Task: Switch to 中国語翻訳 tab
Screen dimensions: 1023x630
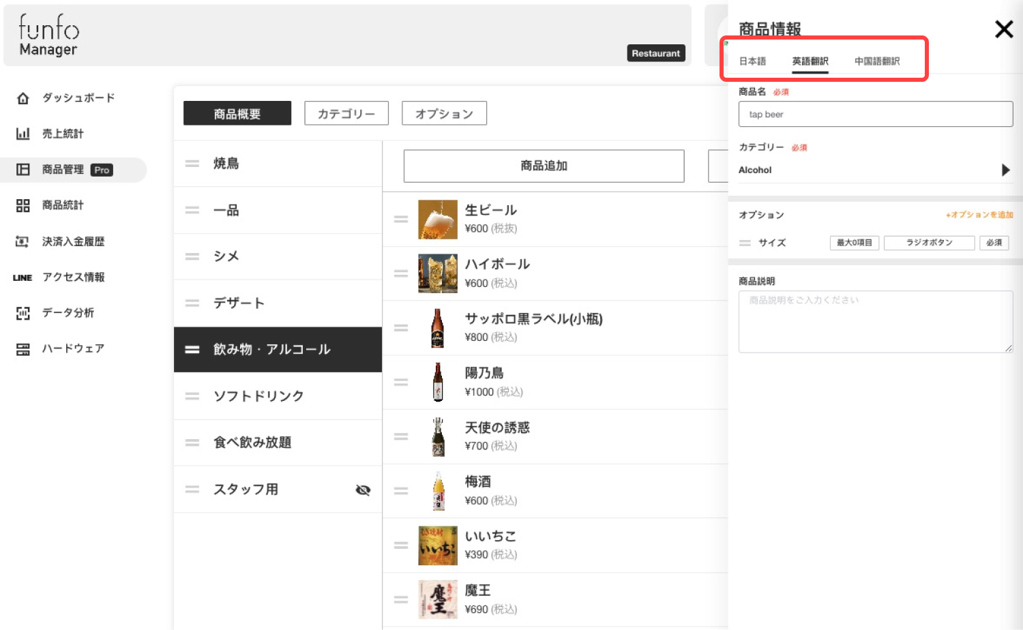Action: click(x=877, y=61)
